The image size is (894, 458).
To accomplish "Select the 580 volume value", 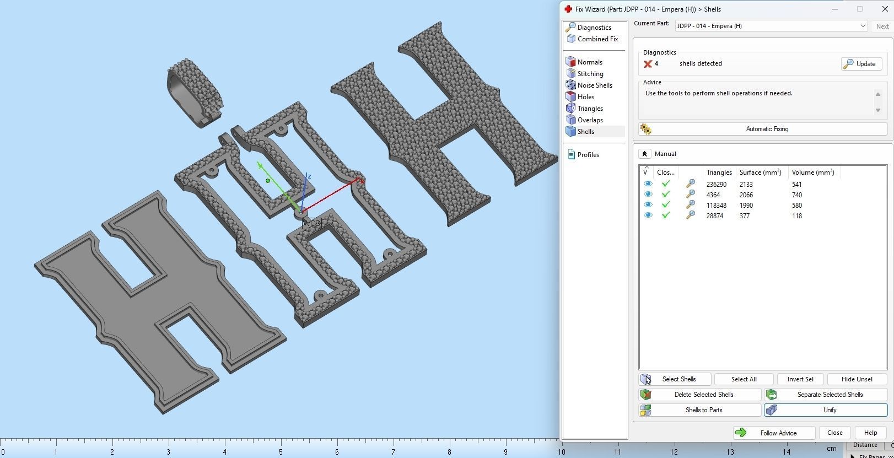I will click(x=797, y=206).
